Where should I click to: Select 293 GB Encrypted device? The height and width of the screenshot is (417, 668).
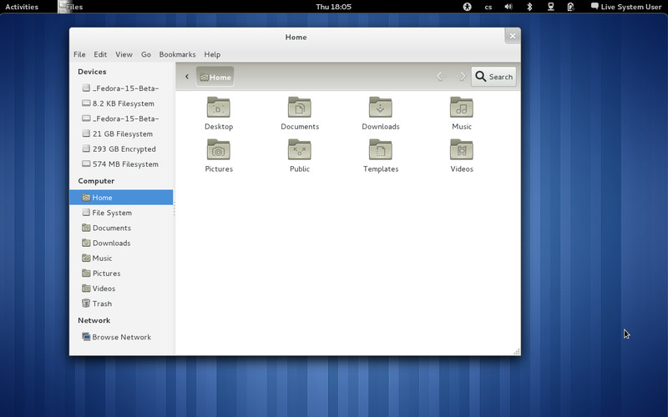[x=121, y=149]
